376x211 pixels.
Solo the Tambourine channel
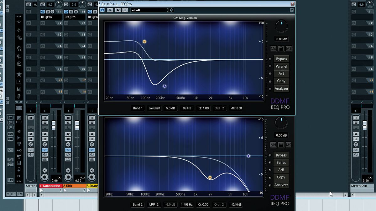coord(44,123)
